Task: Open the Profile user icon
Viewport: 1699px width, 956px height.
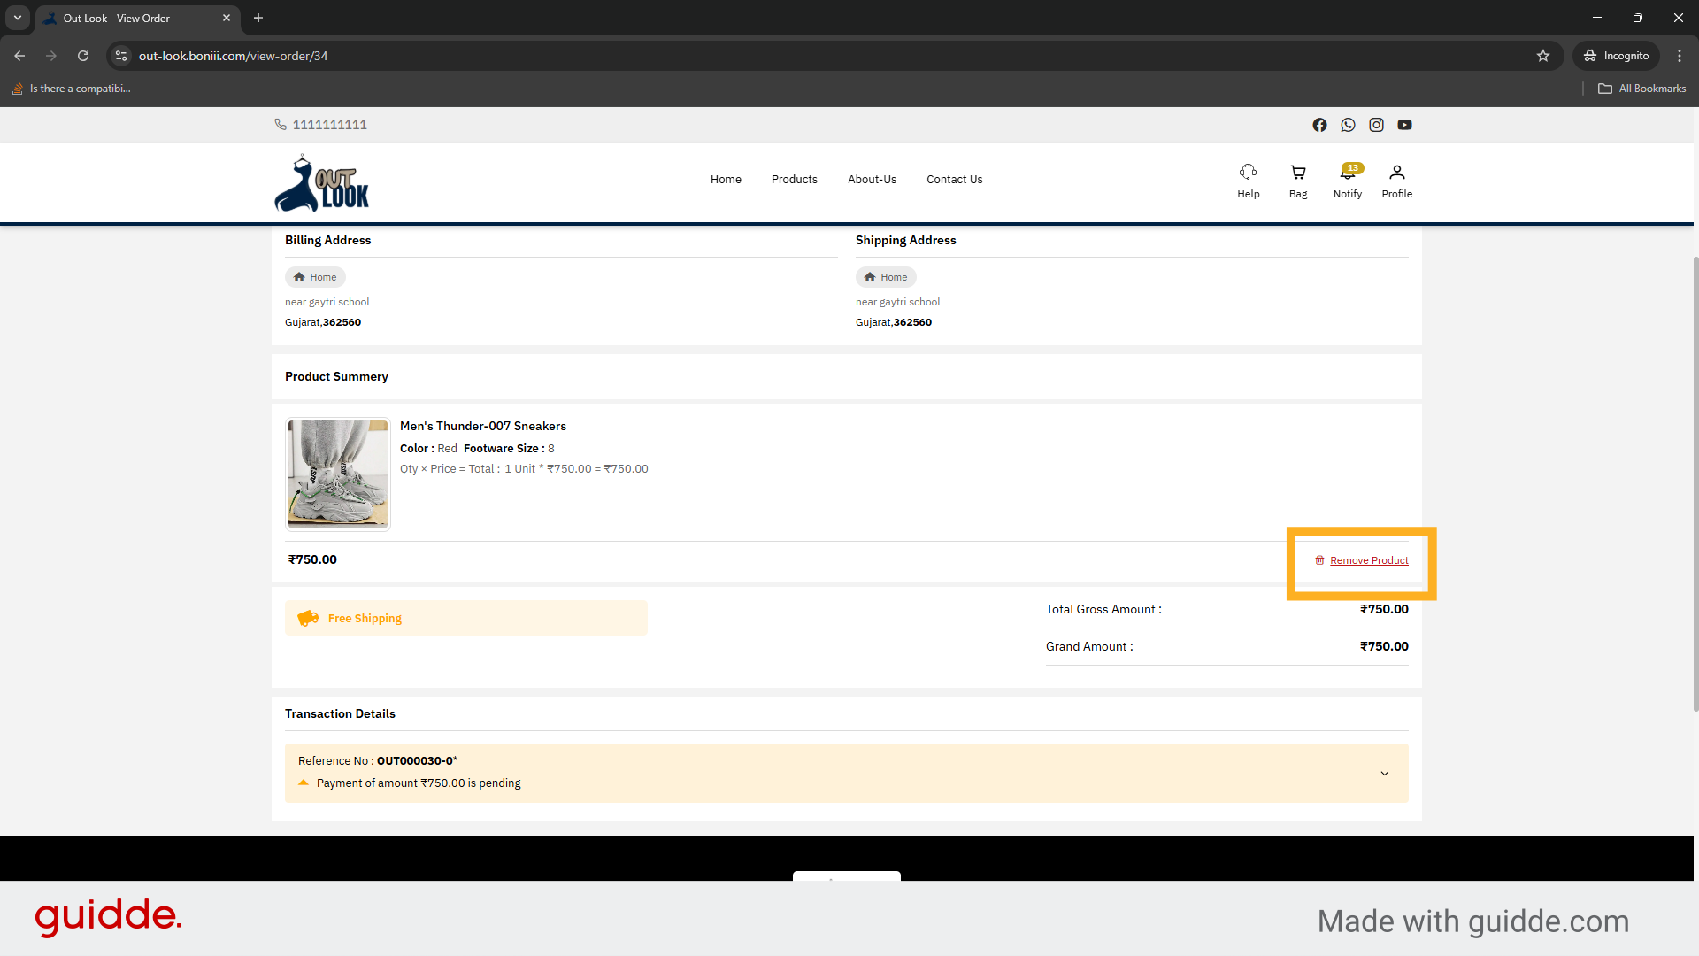Action: click(1396, 173)
